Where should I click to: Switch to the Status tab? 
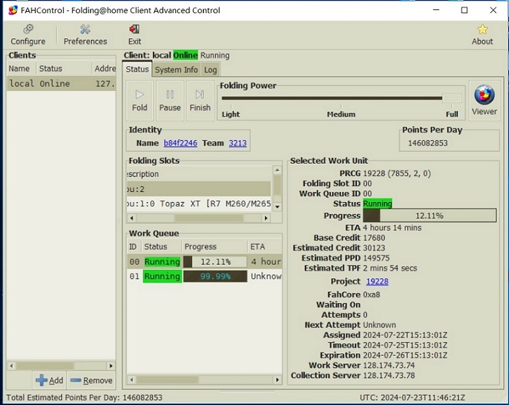point(137,69)
